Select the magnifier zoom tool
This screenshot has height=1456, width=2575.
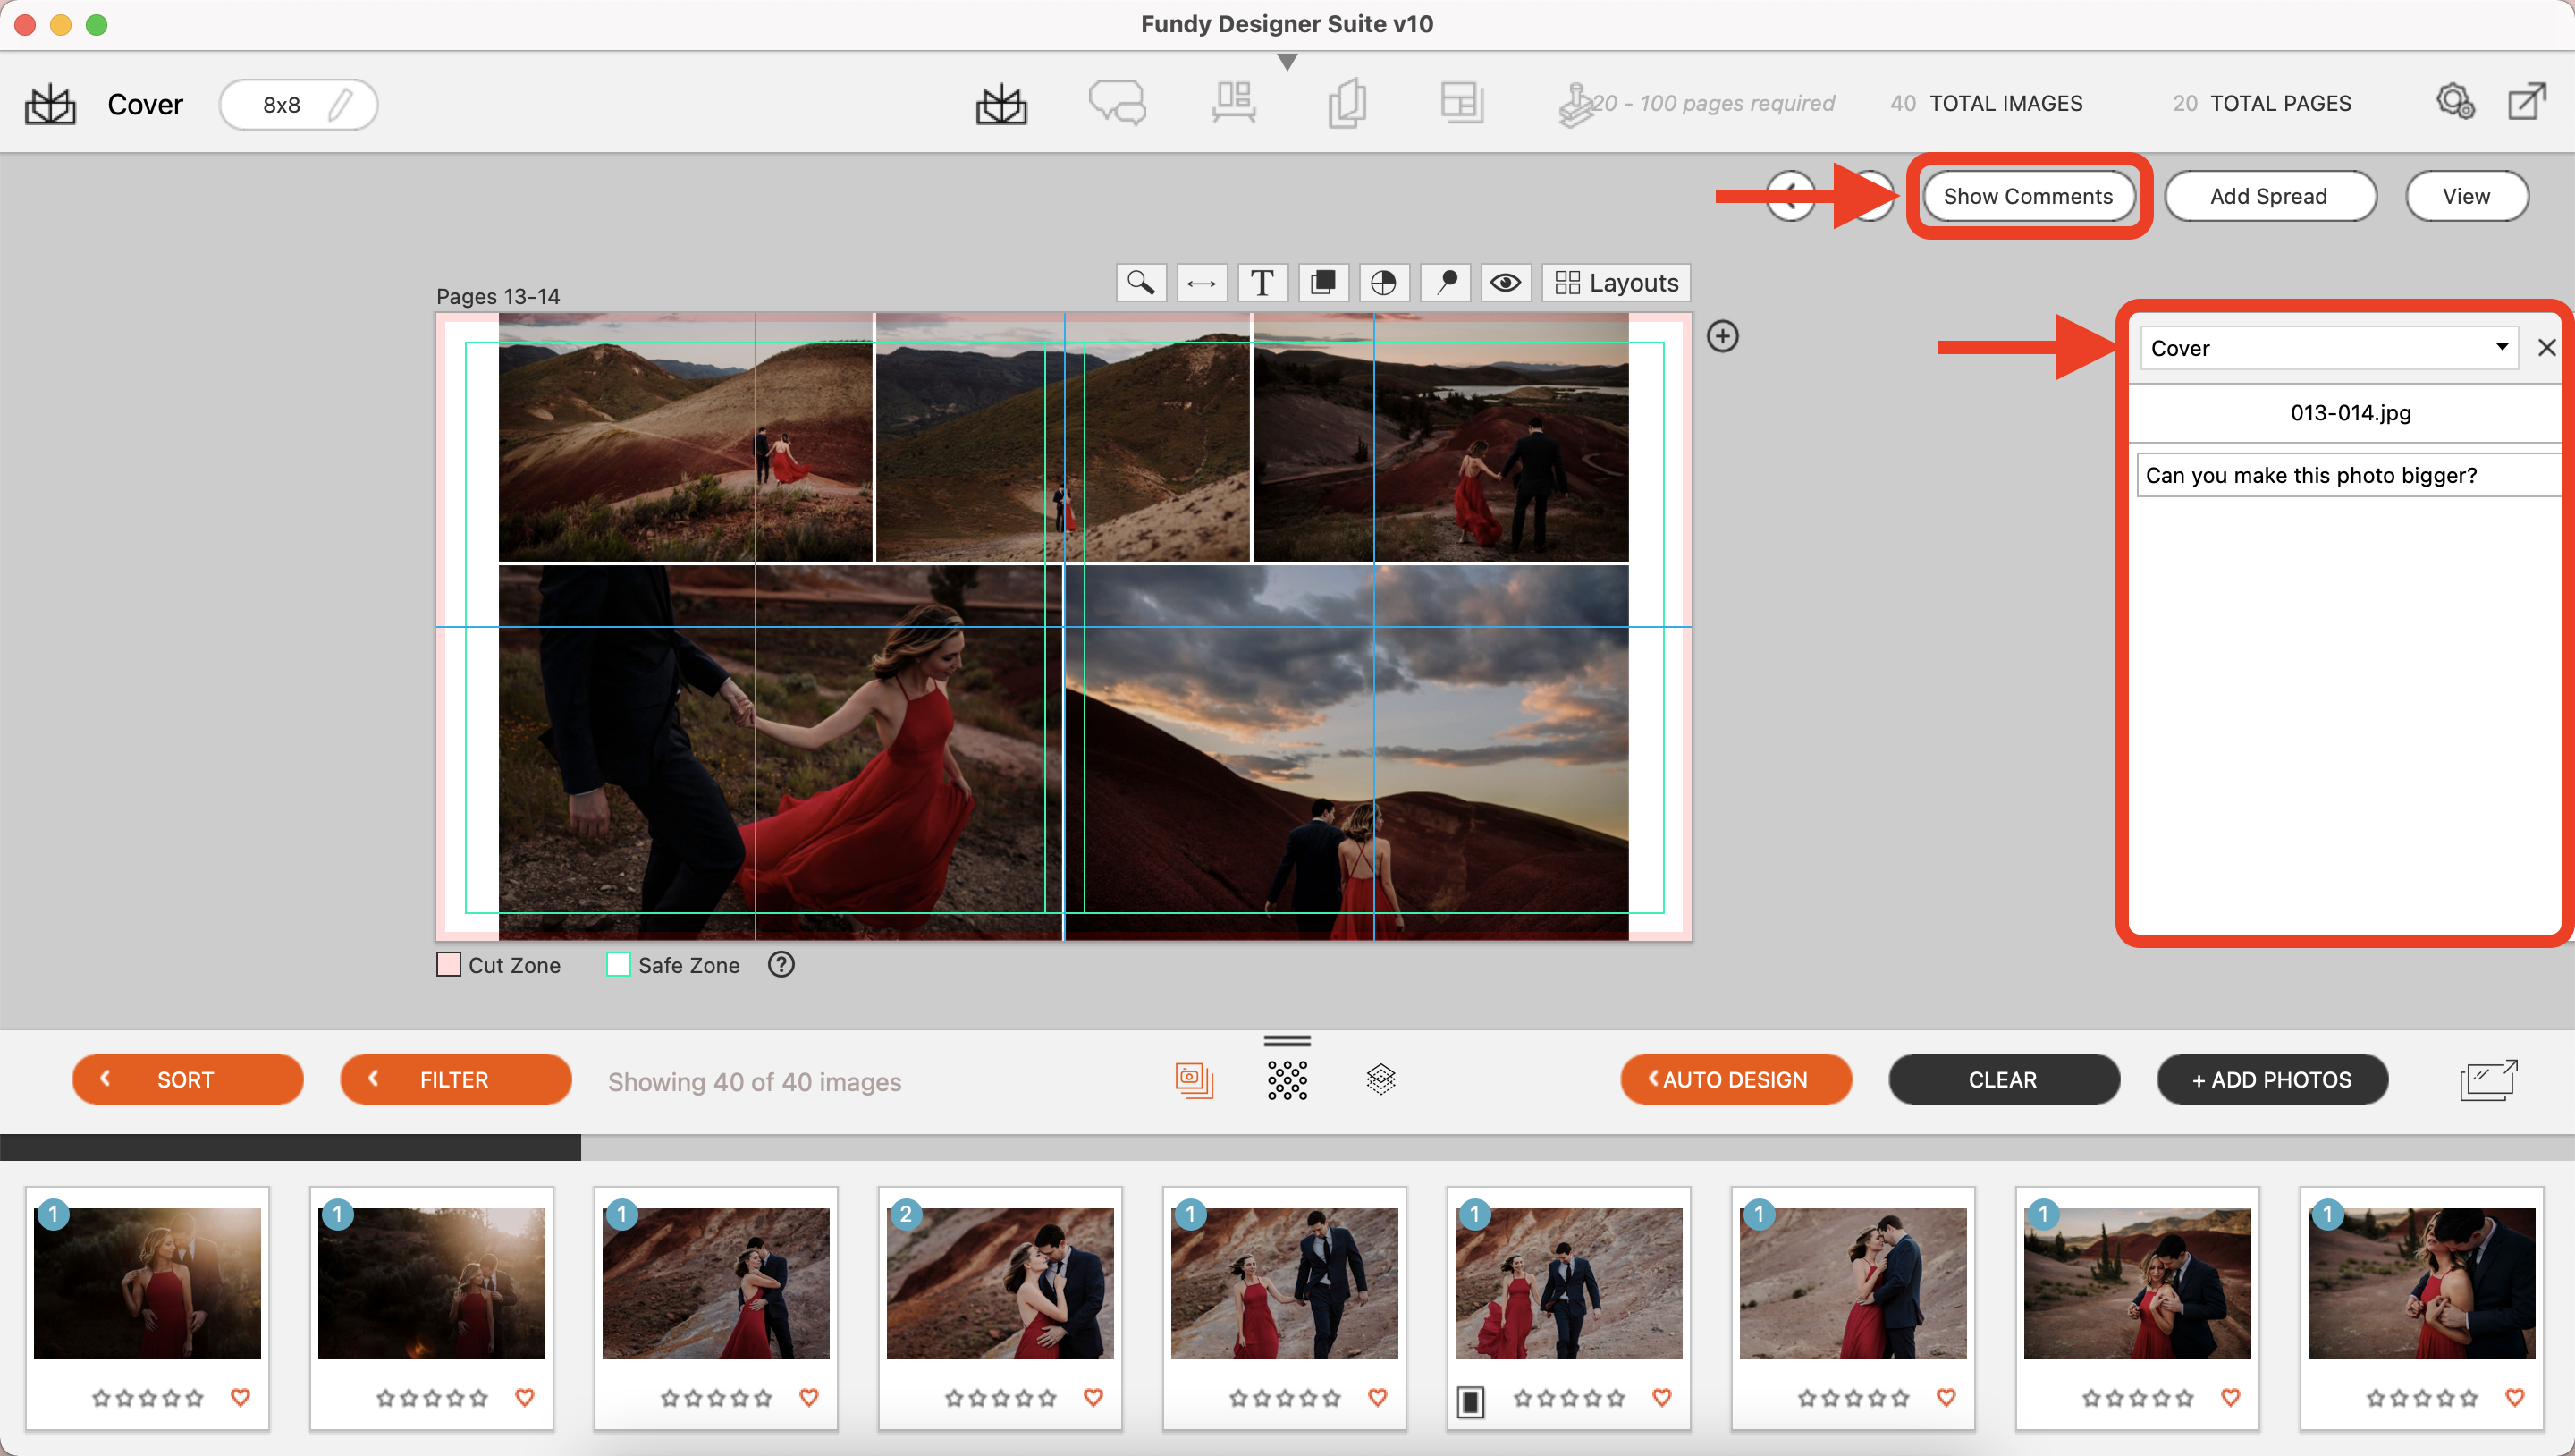(1141, 283)
